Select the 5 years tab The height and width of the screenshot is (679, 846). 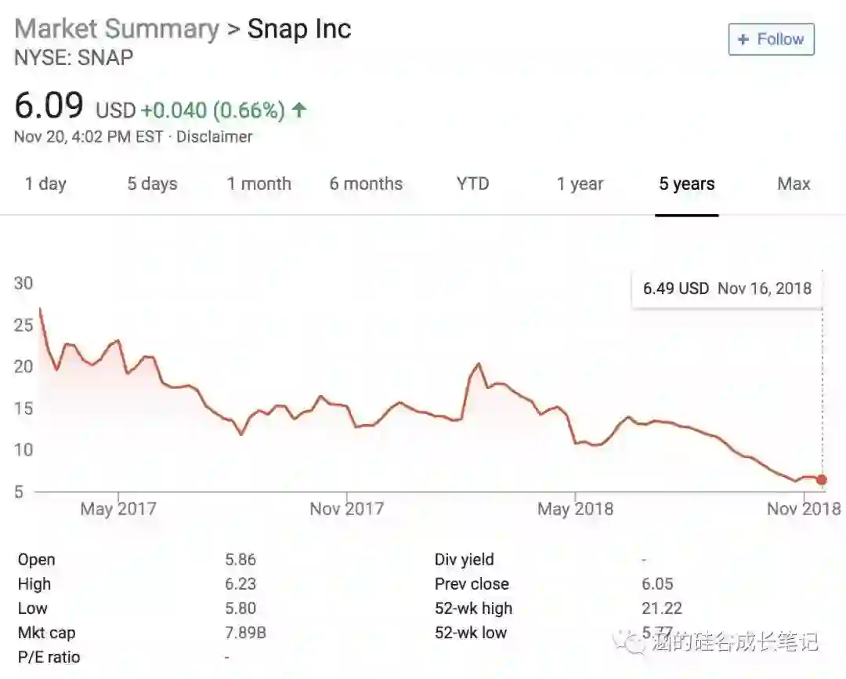pyautogui.click(x=687, y=184)
